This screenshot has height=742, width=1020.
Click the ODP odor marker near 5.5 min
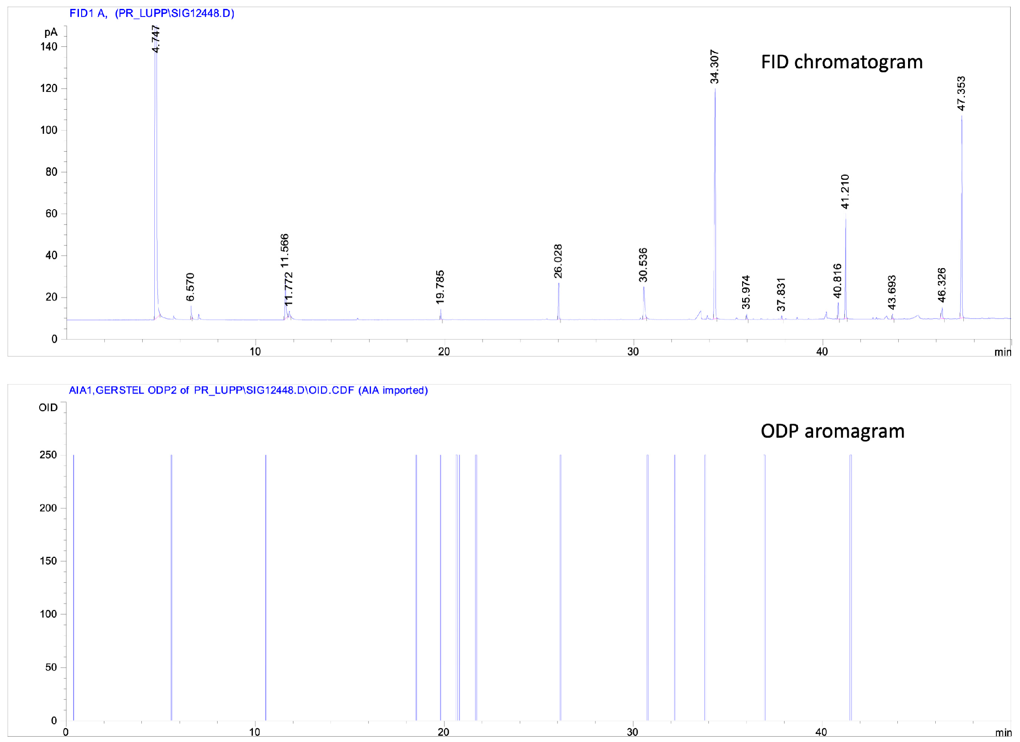171,588
